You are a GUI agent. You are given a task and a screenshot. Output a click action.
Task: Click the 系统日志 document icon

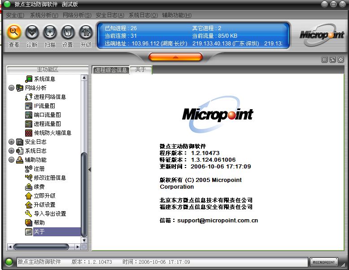pos(20,150)
